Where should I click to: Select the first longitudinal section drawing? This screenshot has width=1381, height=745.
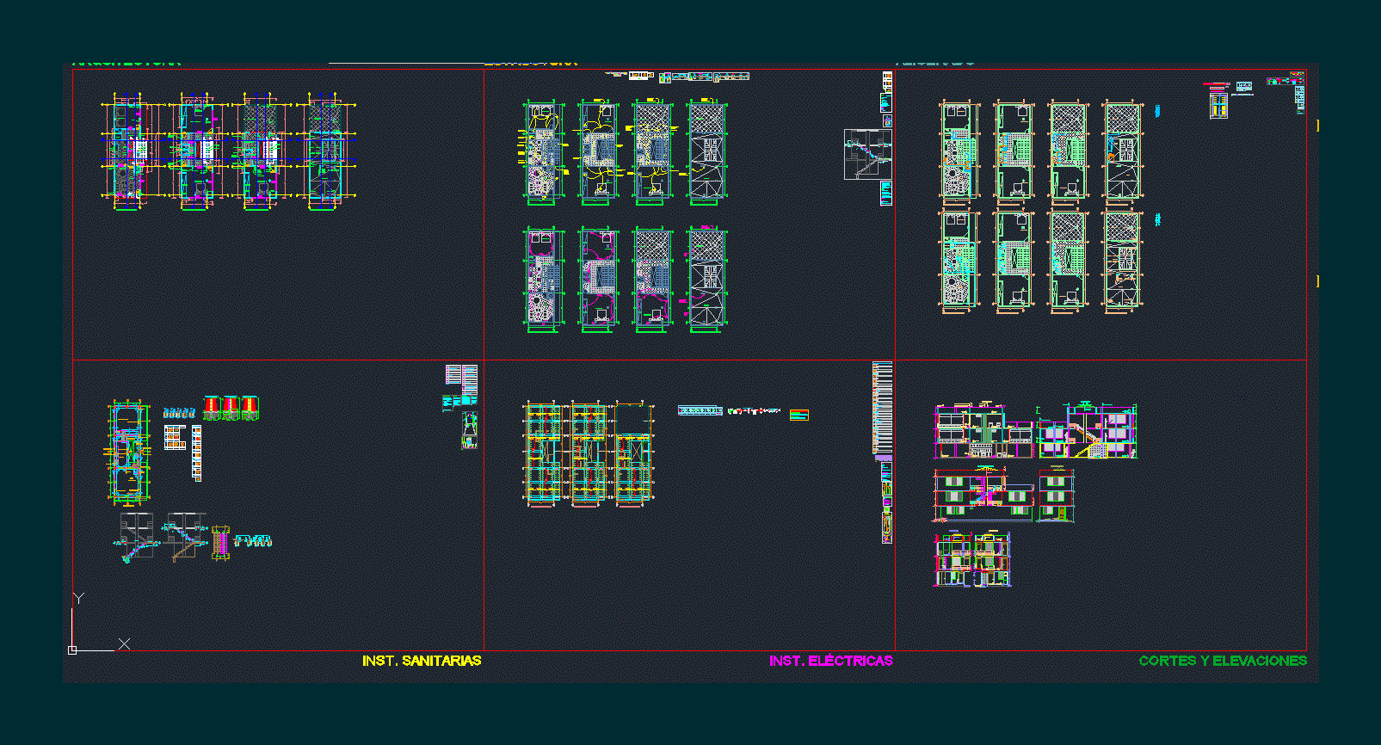pyautogui.click(x=983, y=430)
